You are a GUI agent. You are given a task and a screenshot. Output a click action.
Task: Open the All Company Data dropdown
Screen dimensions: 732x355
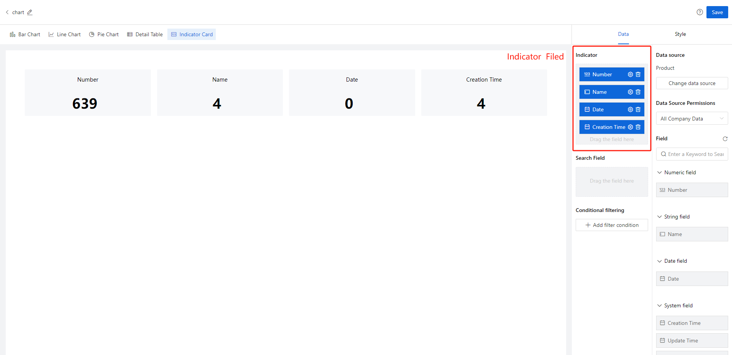pyautogui.click(x=692, y=119)
